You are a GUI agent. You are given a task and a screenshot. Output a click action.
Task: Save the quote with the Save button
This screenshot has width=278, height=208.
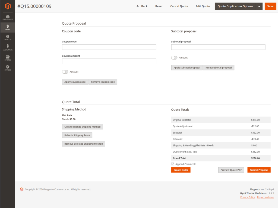tap(270, 6)
